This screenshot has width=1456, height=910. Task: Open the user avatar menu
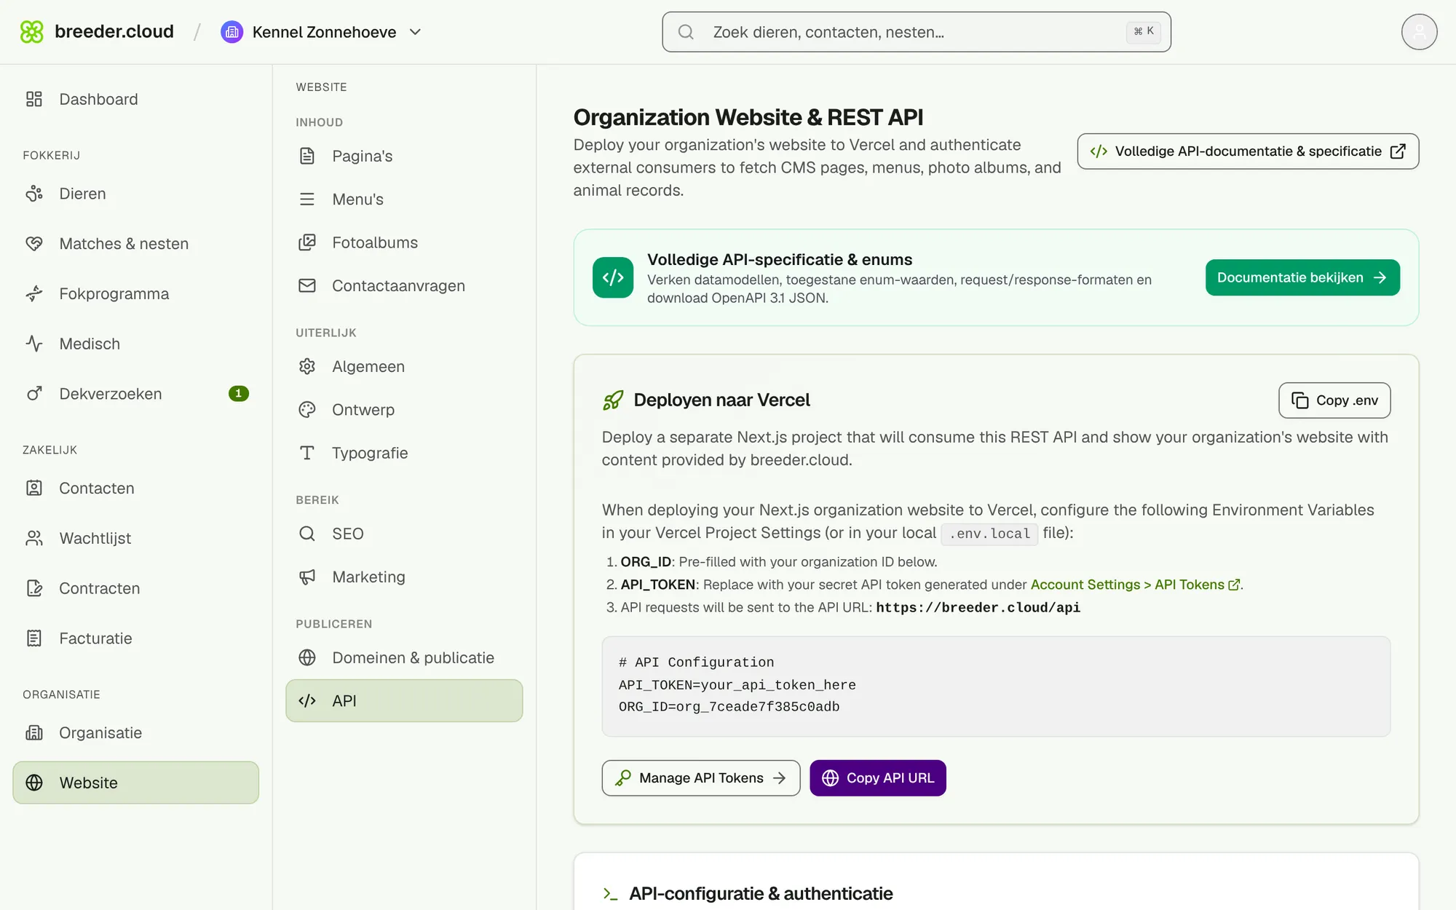[x=1419, y=32]
